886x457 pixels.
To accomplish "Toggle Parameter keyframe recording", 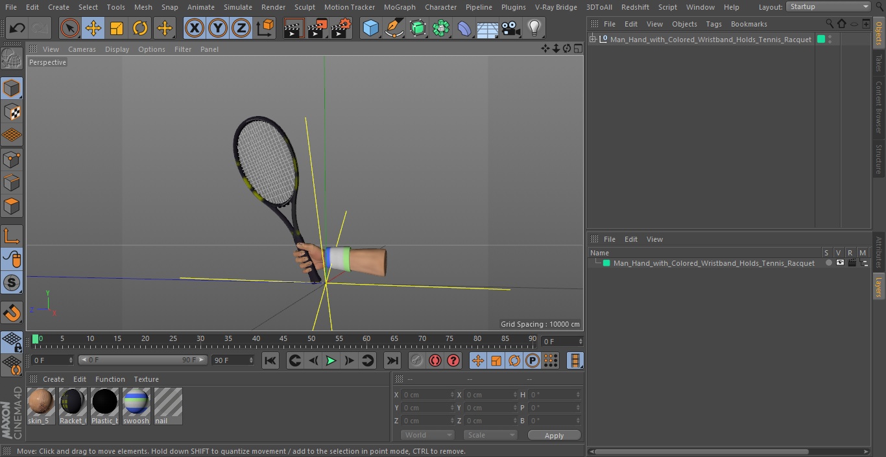I will click(533, 360).
